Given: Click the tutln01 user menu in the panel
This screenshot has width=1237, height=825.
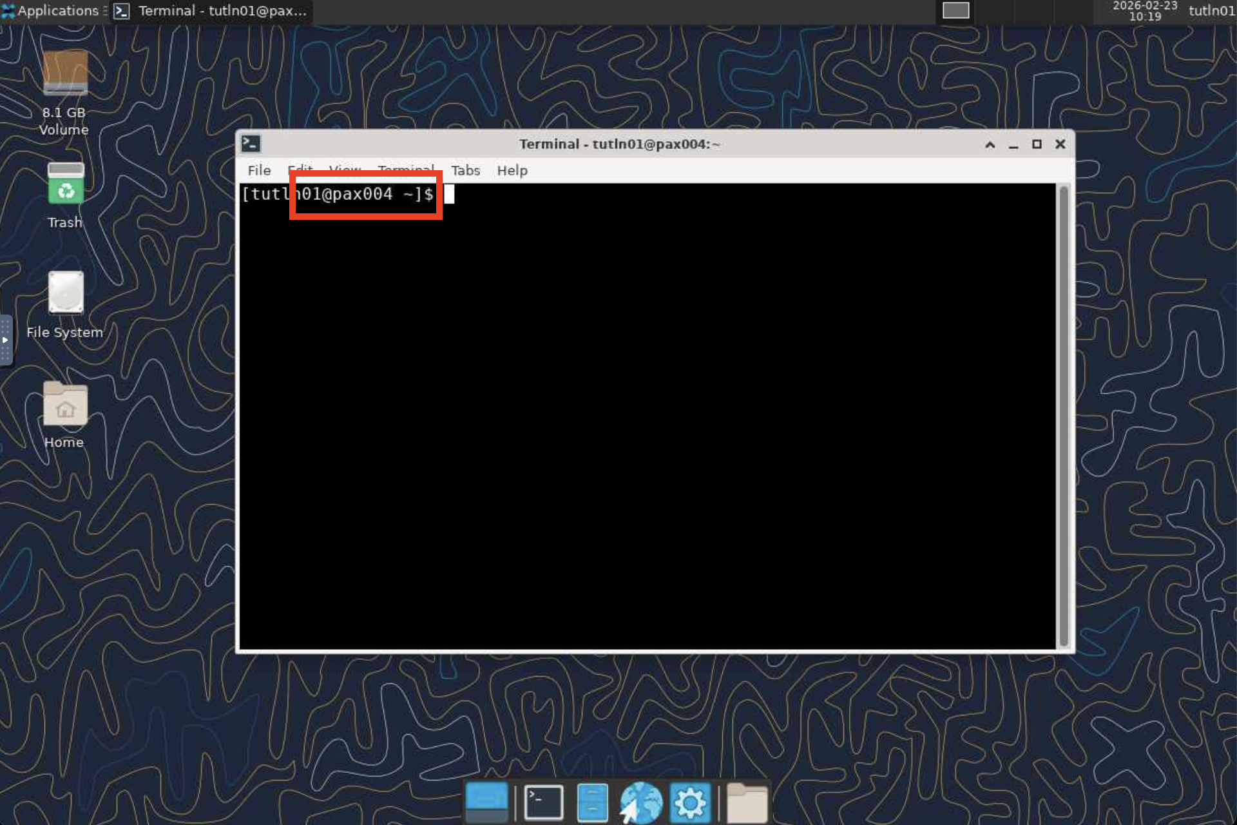Looking at the screenshot, I should click(x=1211, y=10).
